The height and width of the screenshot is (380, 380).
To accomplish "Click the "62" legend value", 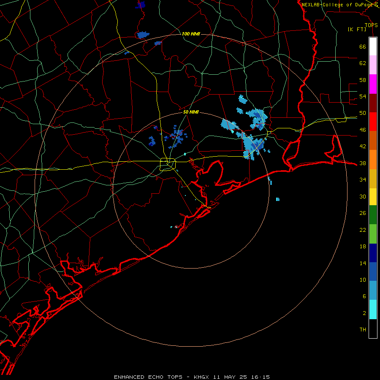I will (x=363, y=63).
